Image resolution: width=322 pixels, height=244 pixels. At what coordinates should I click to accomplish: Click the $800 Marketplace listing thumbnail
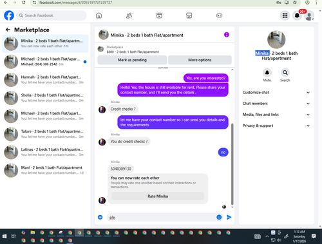tap(100, 49)
